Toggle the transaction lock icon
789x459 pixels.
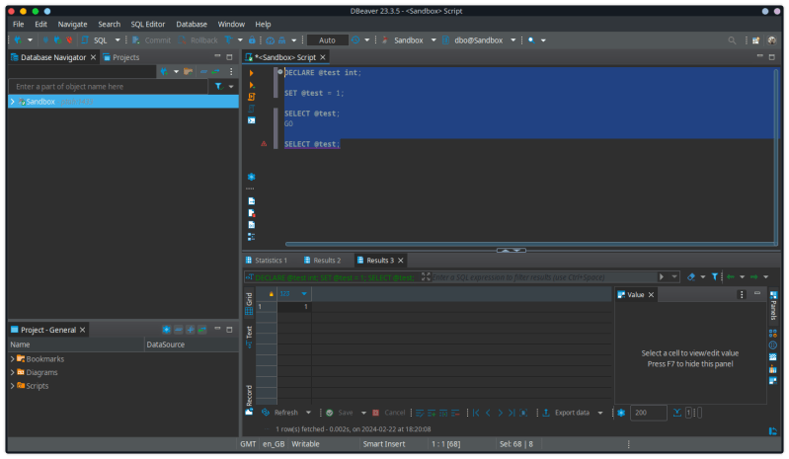pyautogui.click(x=252, y=40)
